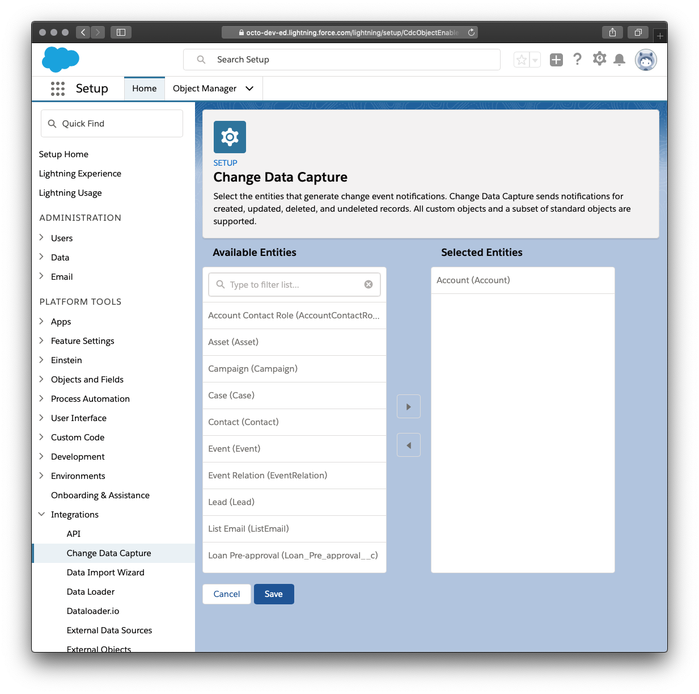The width and height of the screenshot is (699, 694).
Task: Show all browser tabs overview
Action: point(638,32)
